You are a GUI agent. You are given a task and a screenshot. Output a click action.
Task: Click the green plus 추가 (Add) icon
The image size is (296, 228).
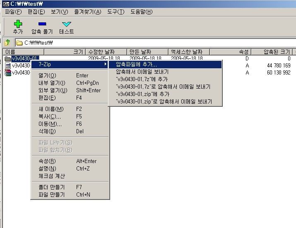tap(18, 24)
